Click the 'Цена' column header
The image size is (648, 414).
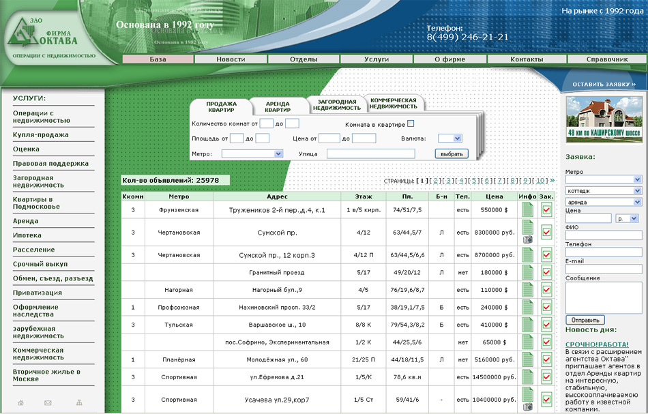[x=495, y=196]
